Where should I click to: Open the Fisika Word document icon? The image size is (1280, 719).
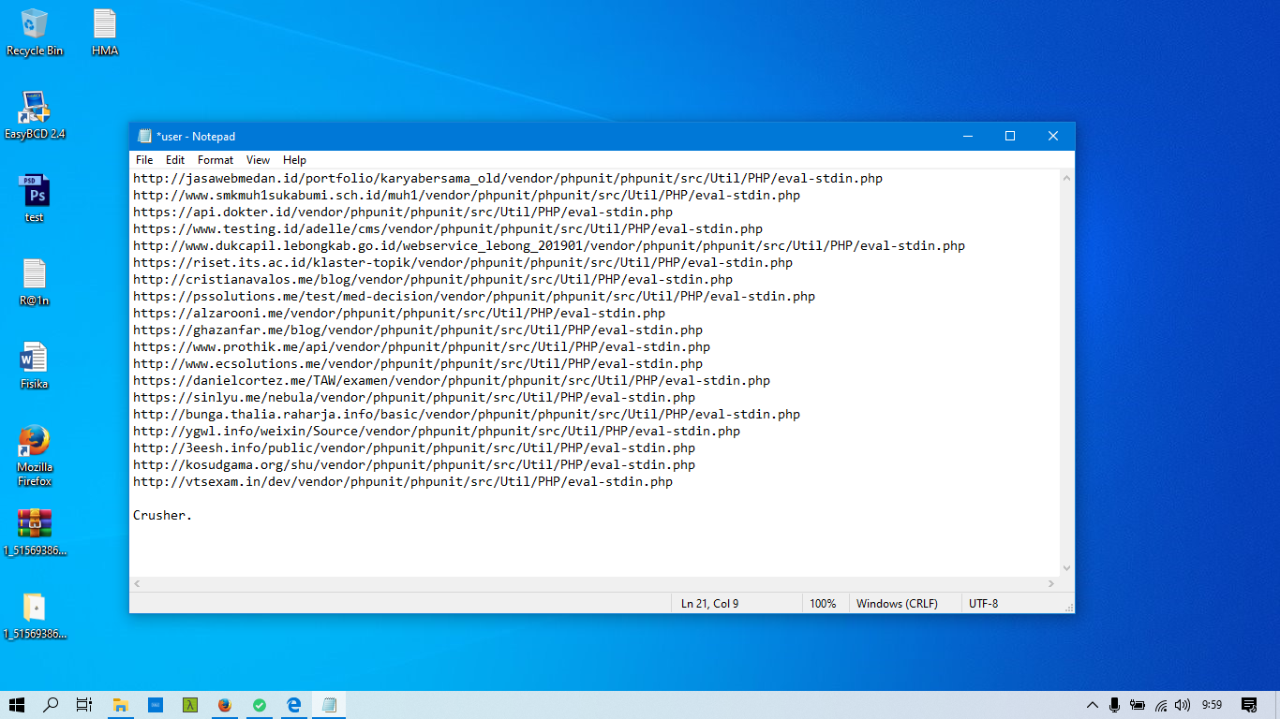(35, 365)
